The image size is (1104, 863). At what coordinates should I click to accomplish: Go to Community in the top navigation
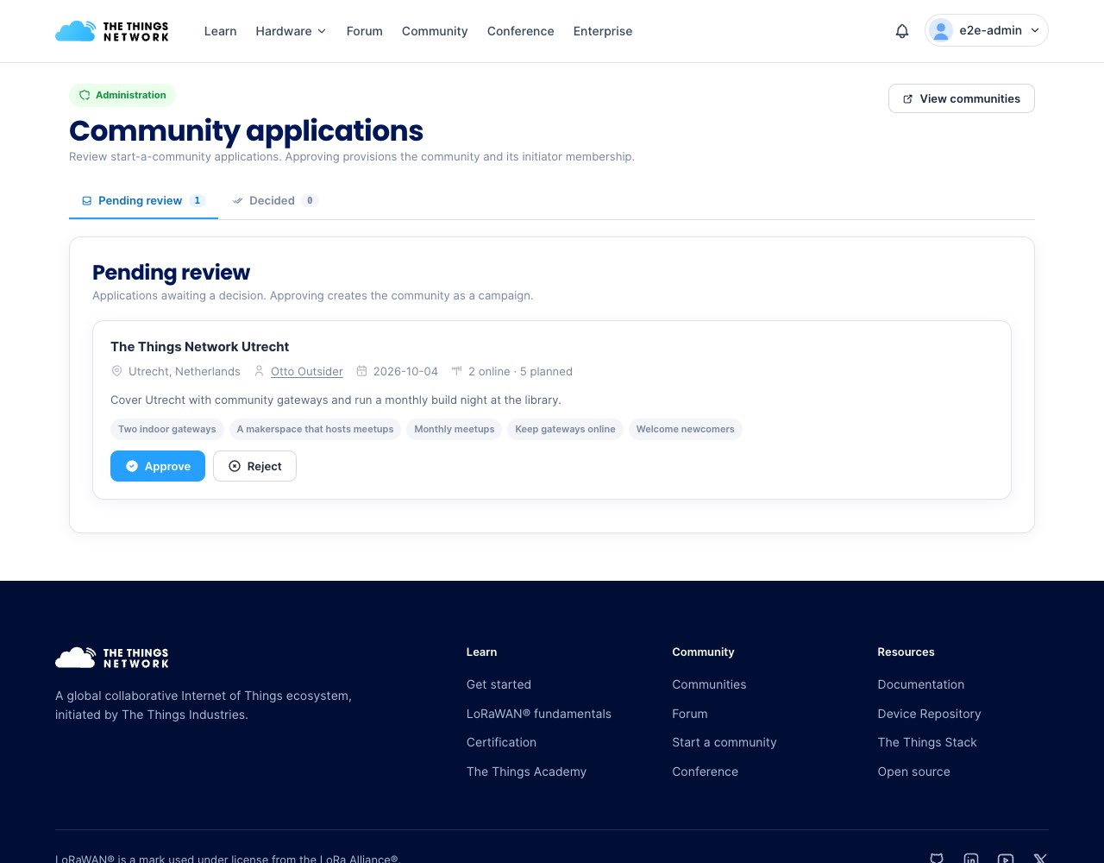point(435,31)
